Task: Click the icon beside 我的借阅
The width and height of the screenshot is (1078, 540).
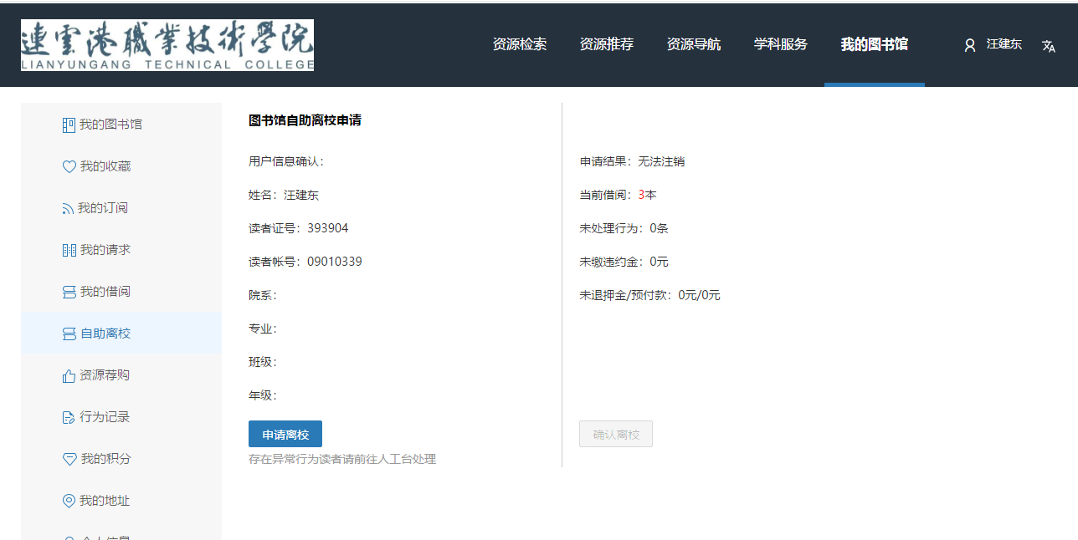Action: point(69,292)
